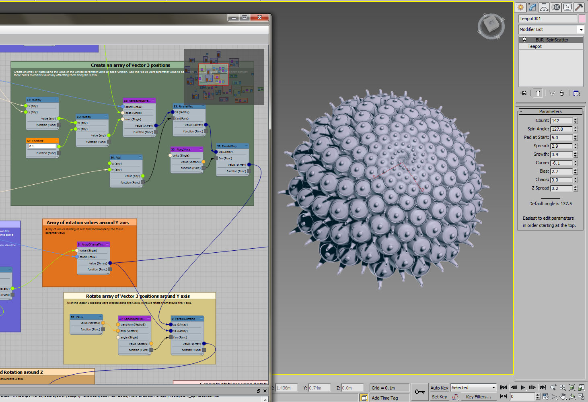Adjust the Spin Angle spinner arrows
The width and height of the screenshot is (588, 402).
(x=576, y=129)
